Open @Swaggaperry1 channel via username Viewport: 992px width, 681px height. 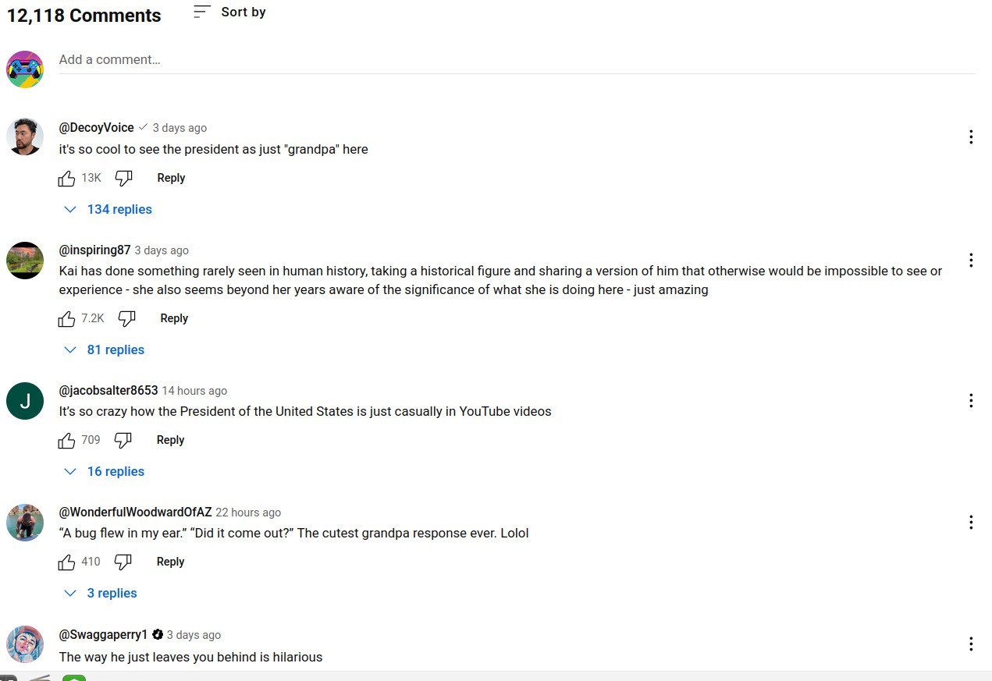pyautogui.click(x=103, y=635)
